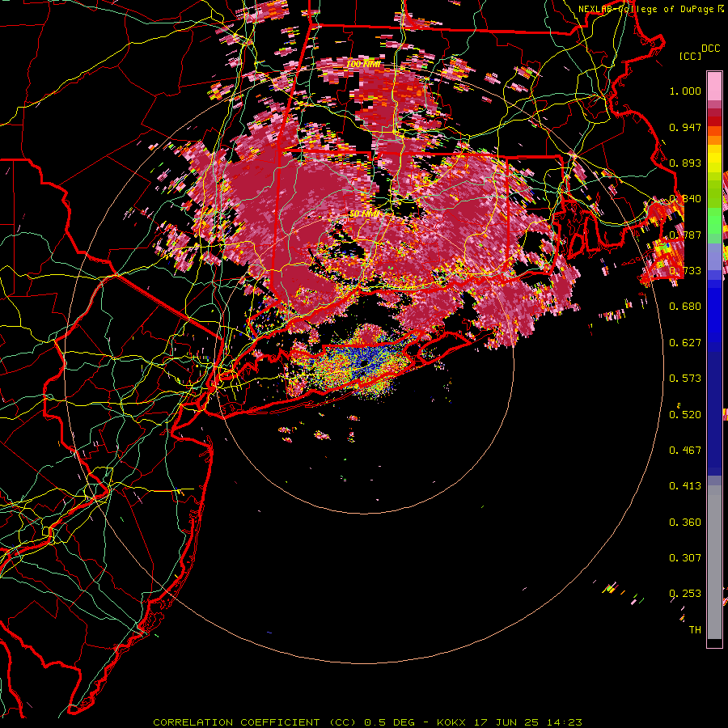Select the 0.360 scale value
The height and width of the screenshot is (728, 728).
pos(685,523)
